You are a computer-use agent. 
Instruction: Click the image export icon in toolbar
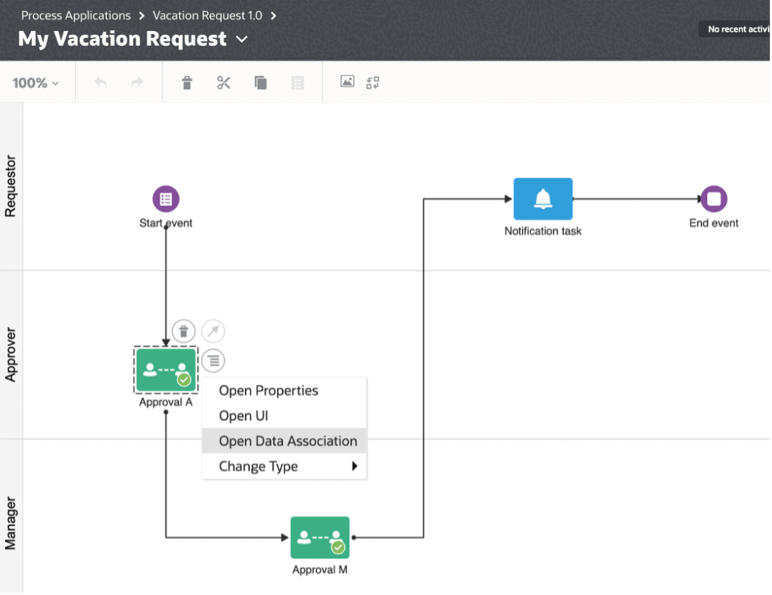click(x=347, y=82)
